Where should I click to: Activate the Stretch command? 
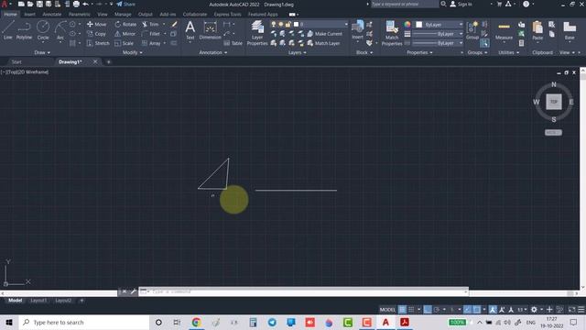click(98, 43)
